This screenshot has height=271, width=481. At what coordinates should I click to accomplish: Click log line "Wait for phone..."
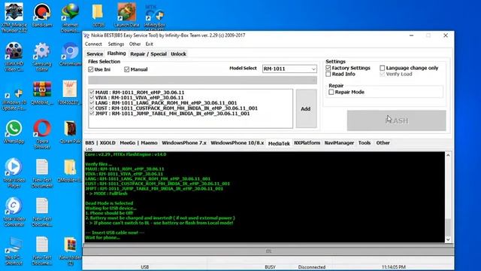[x=102, y=238]
